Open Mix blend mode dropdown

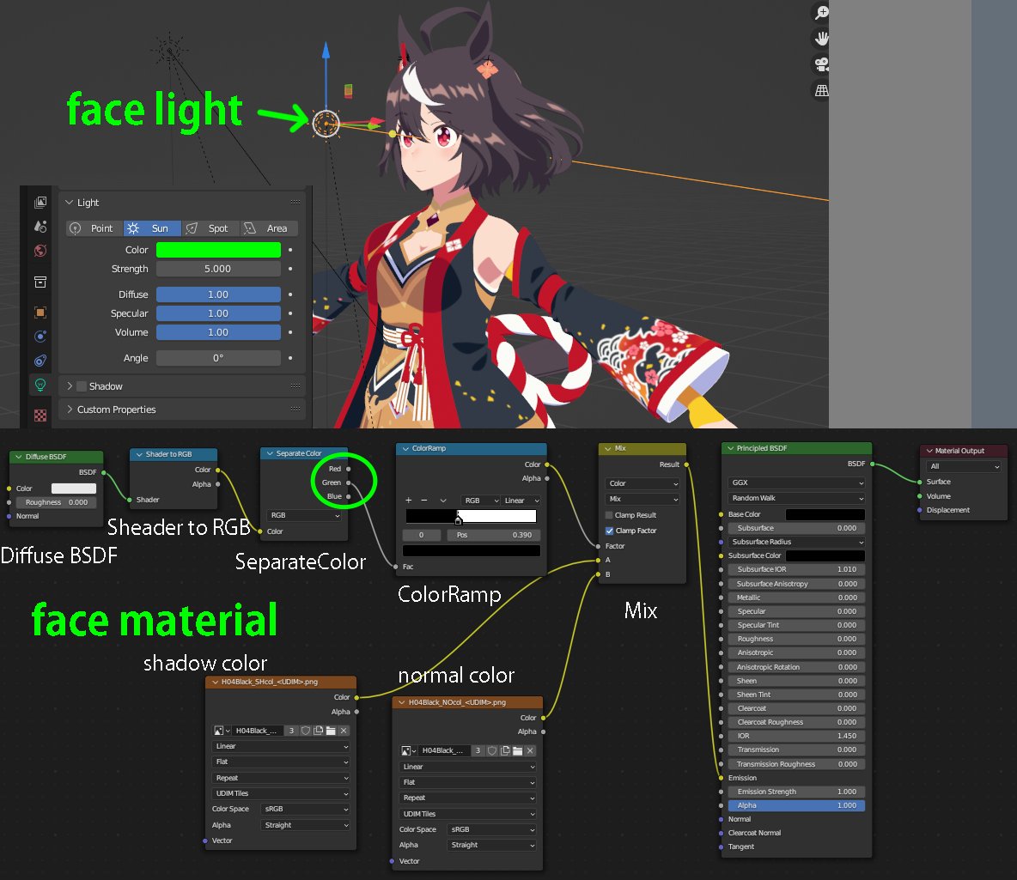pyautogui.click(x=643, y=500)
